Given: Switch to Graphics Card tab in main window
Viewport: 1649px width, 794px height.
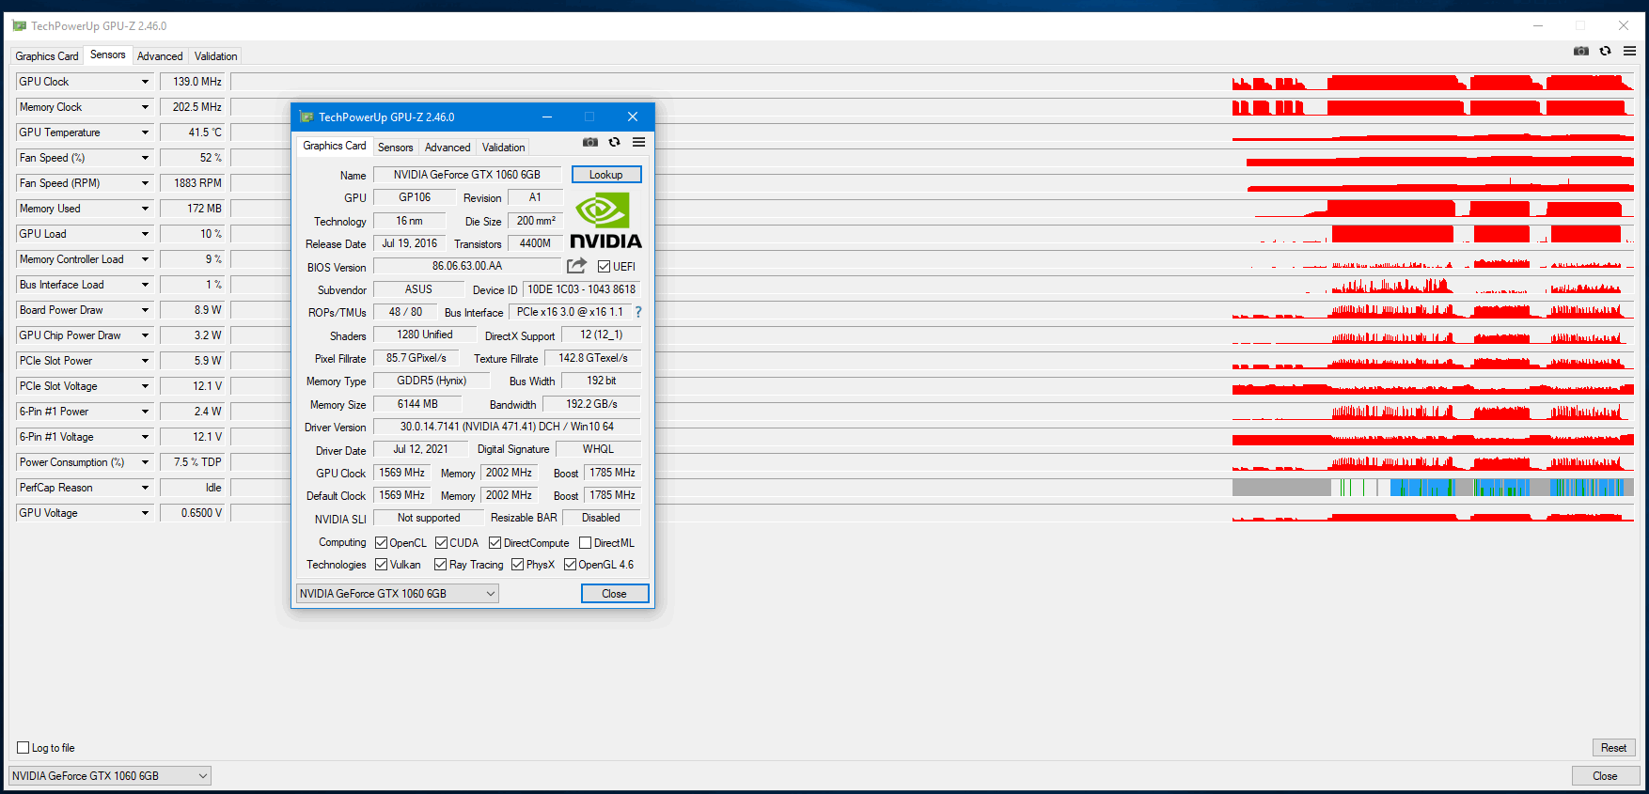Looking at the screenshot, I should [x=47, y=56].
